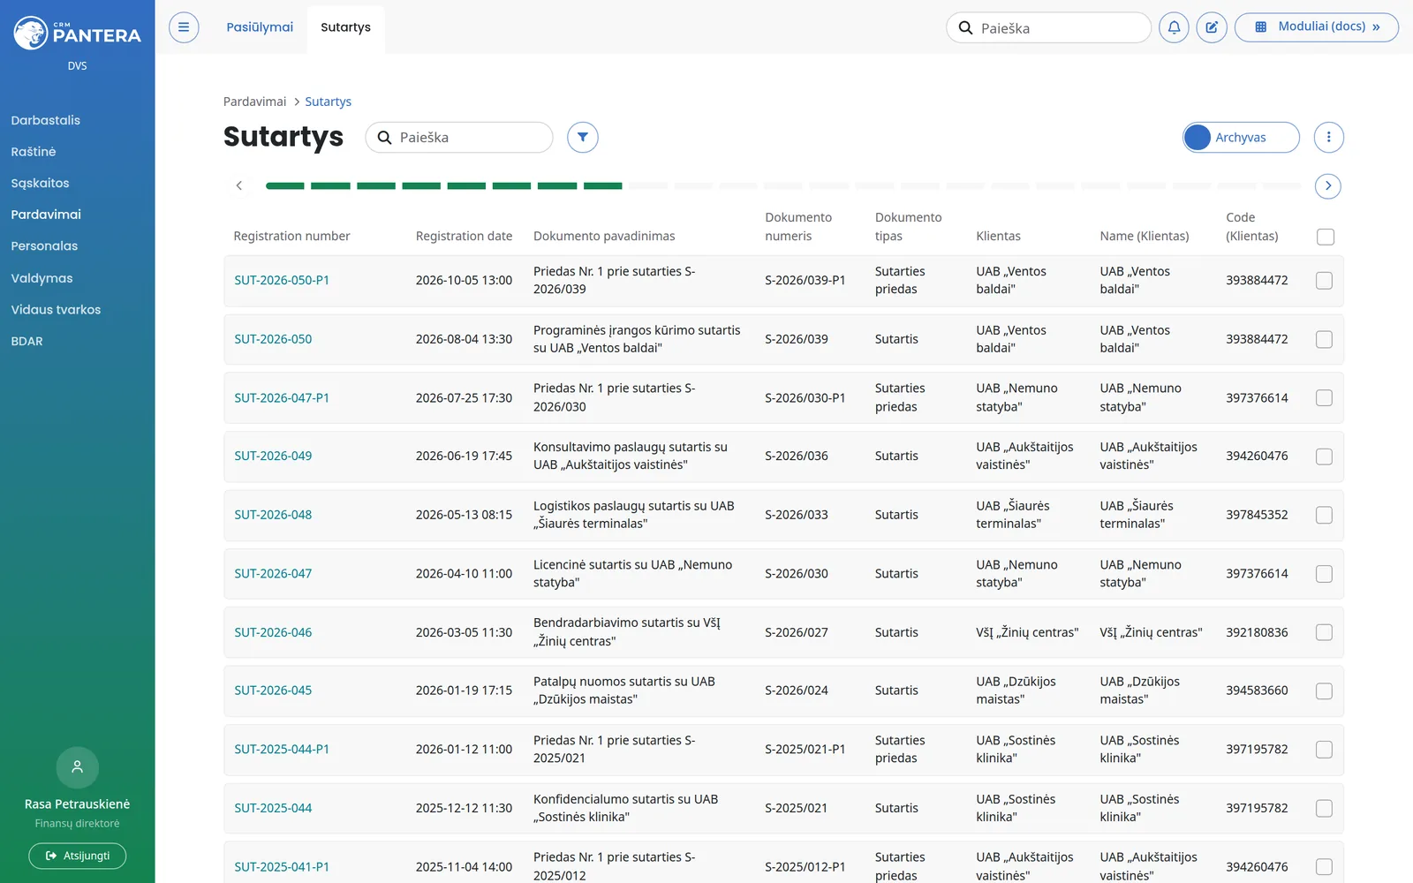Click the hamburger menu icon
1413x883 pixels.
point(184,27)
